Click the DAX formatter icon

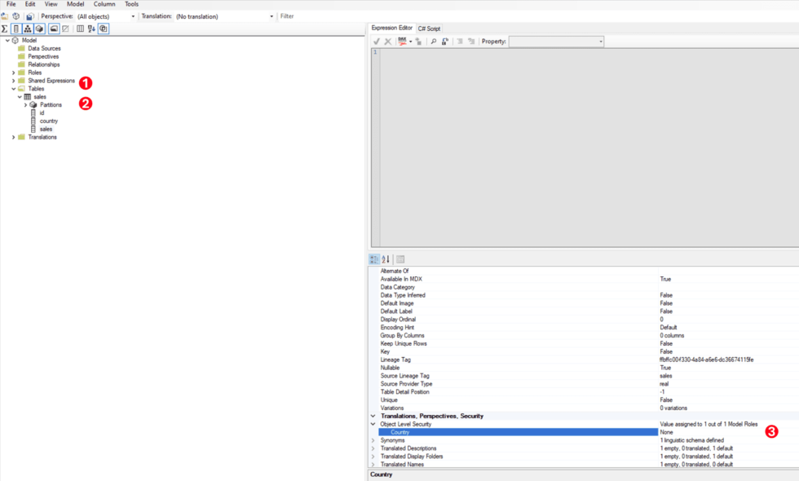pyautogui.click(x=403, y=42)
